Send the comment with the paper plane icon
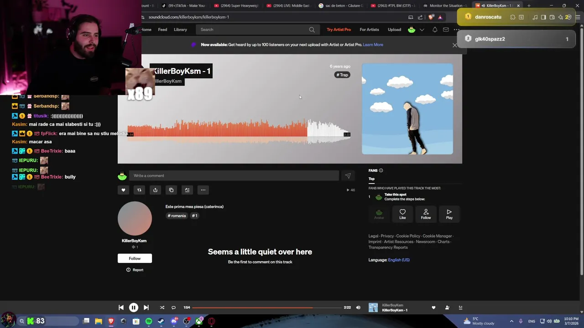The image size is (584, 328). pos(348,176)
